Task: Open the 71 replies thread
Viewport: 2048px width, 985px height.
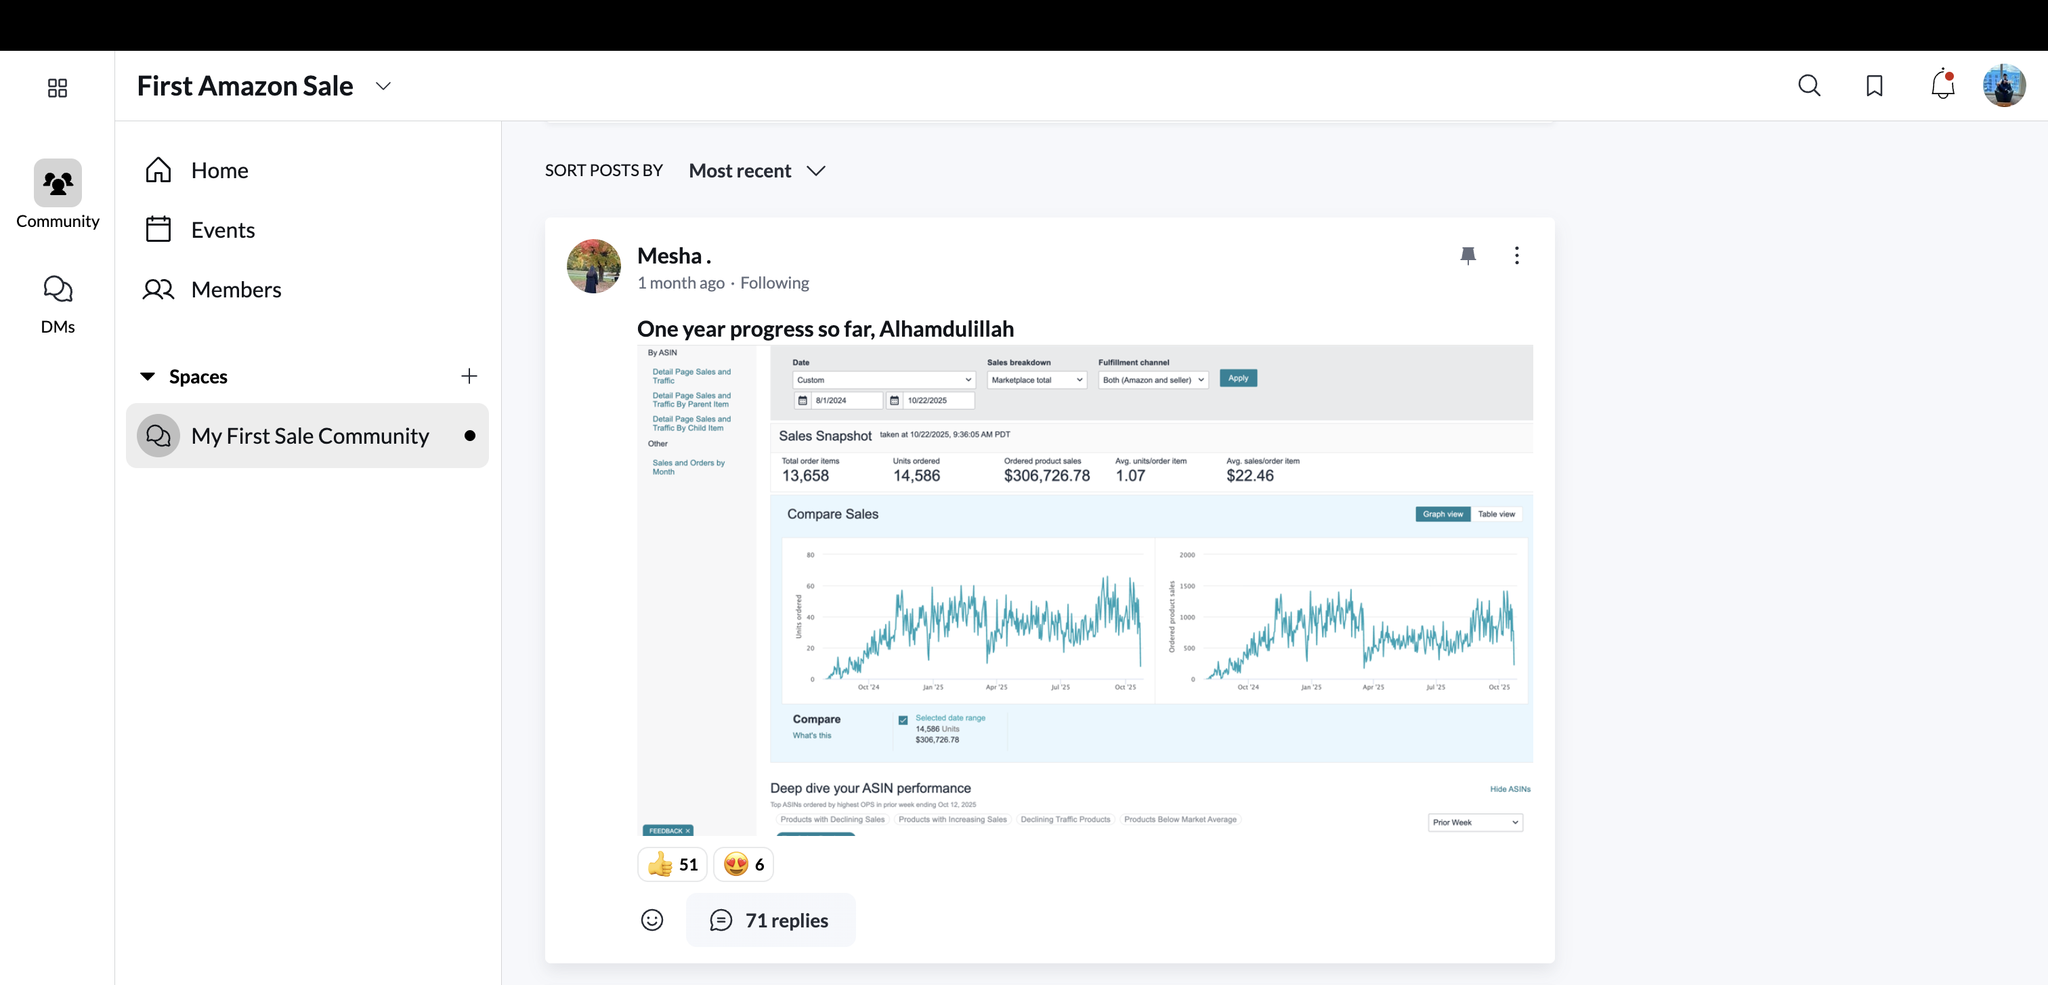Action: [769, 920]
